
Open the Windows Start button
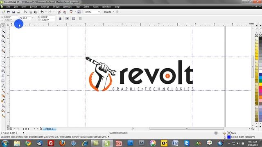(5, 143)
